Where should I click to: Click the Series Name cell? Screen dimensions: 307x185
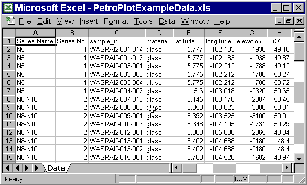[x=35, y=41]
